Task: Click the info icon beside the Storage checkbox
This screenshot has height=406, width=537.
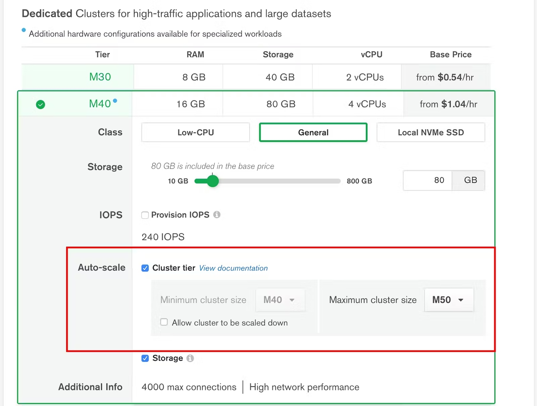Action: pyautogui.click(x=190, y=358)
